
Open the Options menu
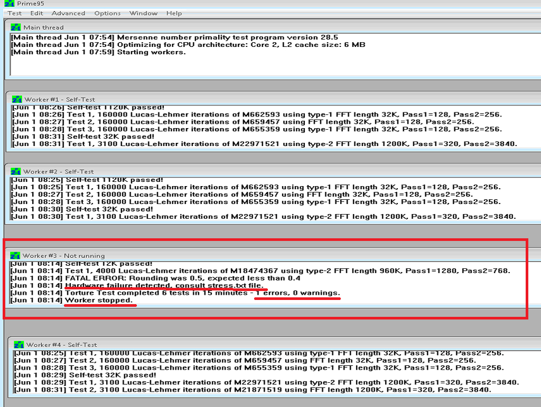click(x=107, y=13)
